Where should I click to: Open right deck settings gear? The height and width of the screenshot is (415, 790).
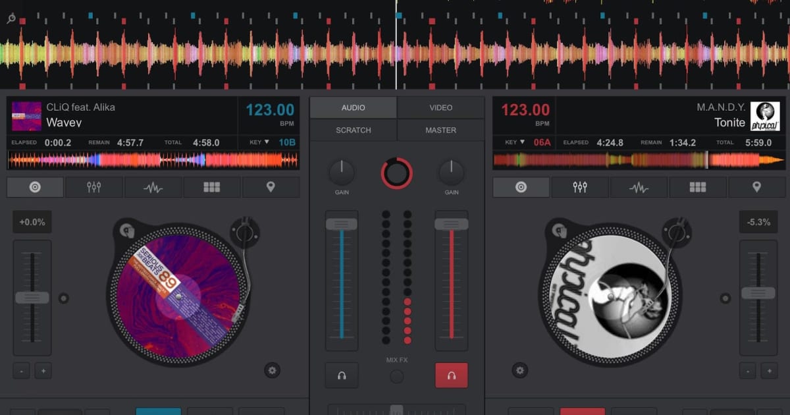click(x=519, y=370)
